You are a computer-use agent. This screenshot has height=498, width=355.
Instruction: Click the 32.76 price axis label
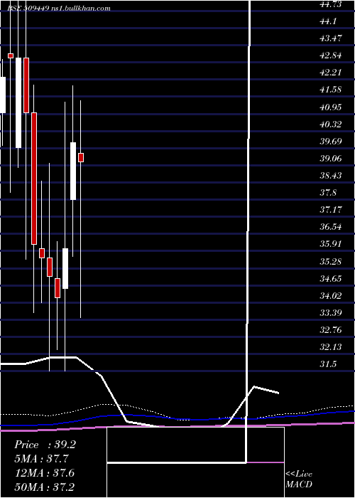point(331,330)
